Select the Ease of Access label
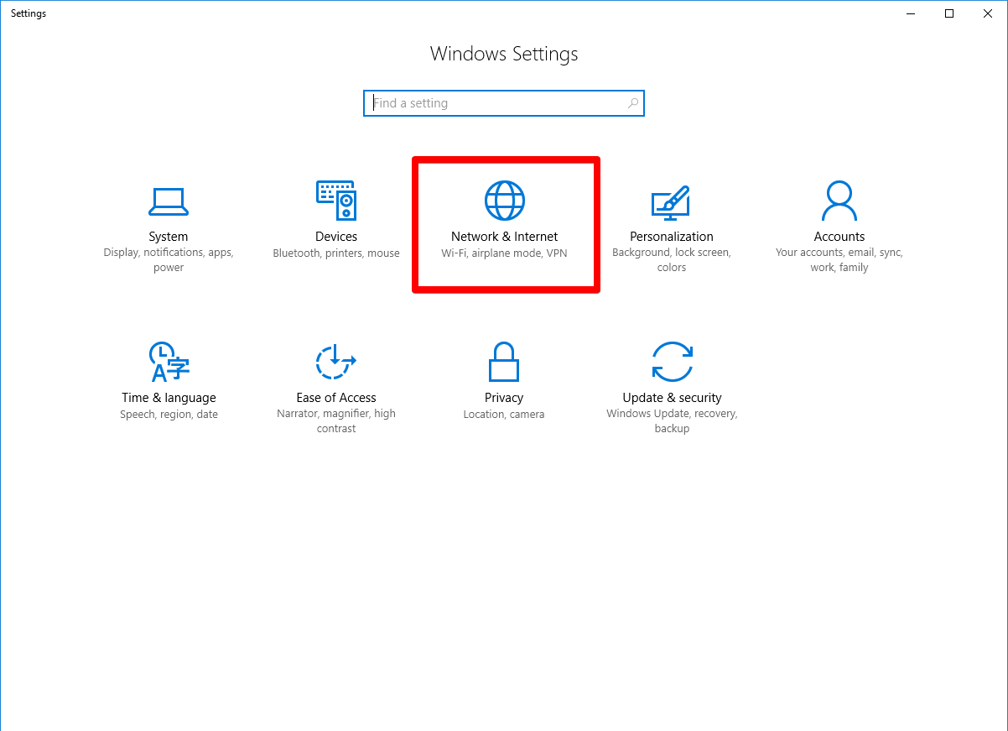 pos(336,398)
